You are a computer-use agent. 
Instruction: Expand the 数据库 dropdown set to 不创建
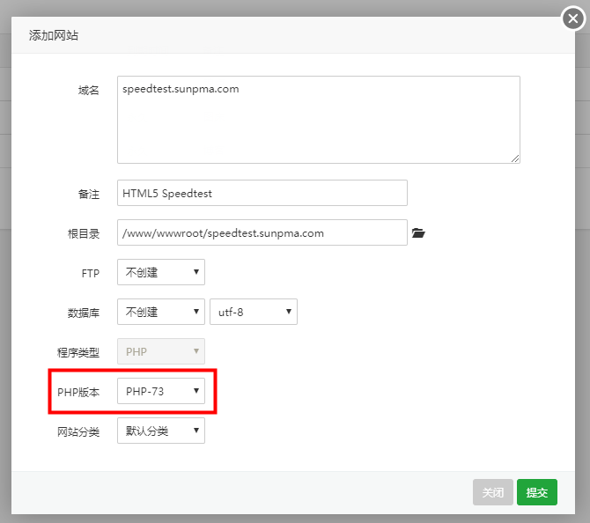click(160, 312)
